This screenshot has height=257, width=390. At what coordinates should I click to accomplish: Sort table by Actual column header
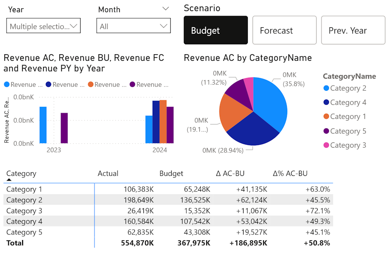(108, 173)
